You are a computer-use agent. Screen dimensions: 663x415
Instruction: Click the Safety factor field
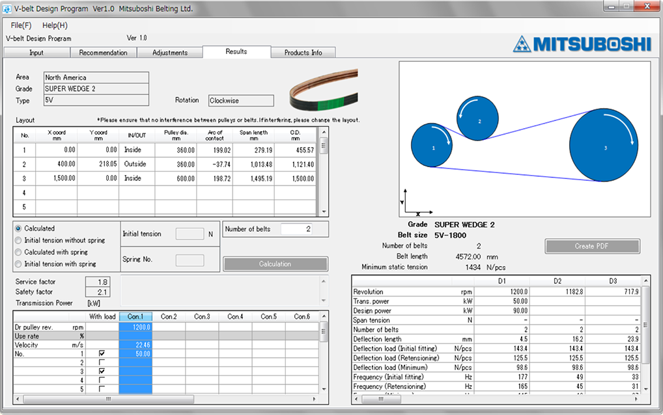tap(98, 292)
